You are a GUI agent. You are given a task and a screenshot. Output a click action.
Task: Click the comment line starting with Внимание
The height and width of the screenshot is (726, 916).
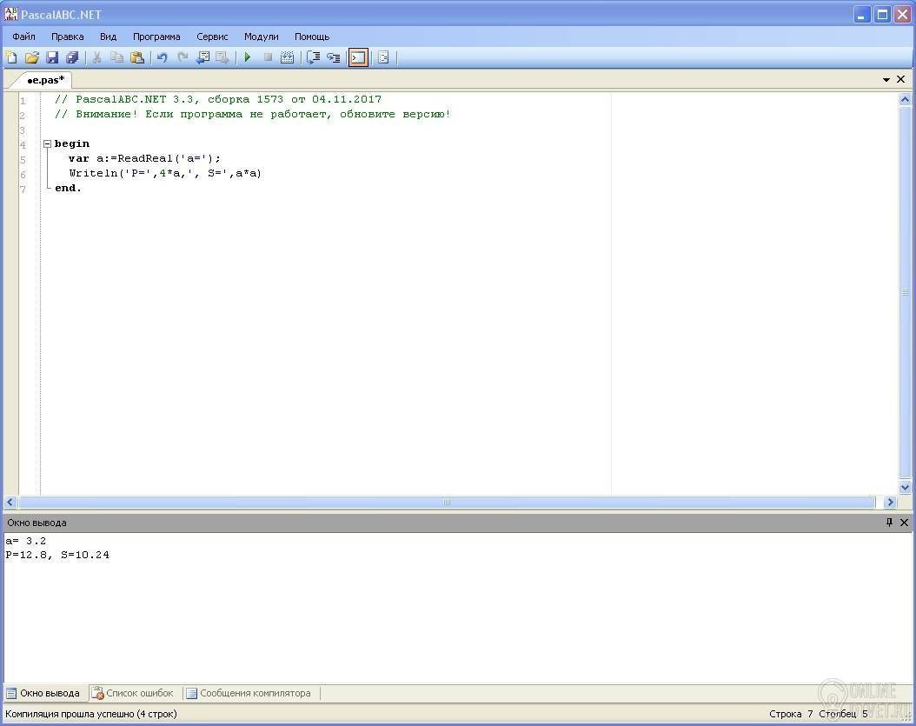252,114
